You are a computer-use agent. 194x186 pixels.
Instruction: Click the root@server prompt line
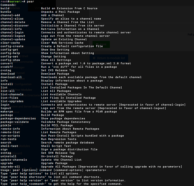tap(17, 1)
